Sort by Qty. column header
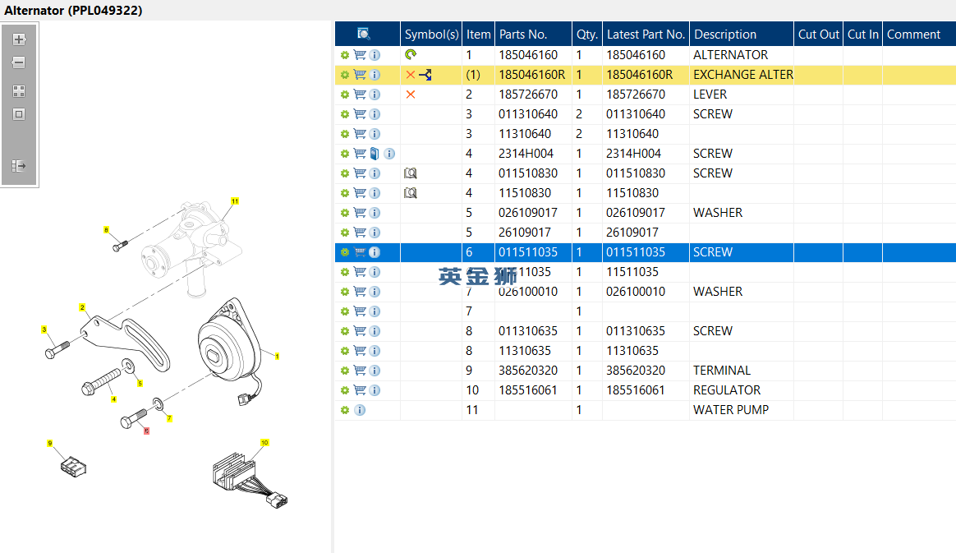Viewport: 956px width, 553px height. click(x=587, y=35)
